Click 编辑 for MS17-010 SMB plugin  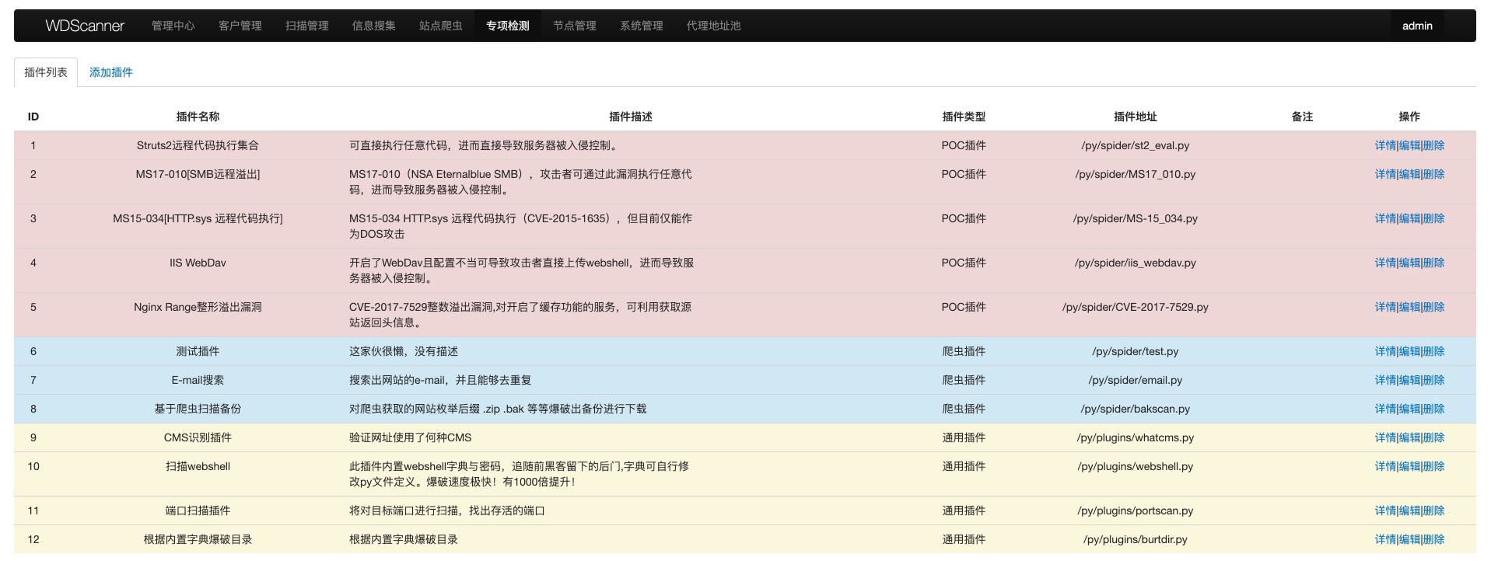tap(1409, 174)
